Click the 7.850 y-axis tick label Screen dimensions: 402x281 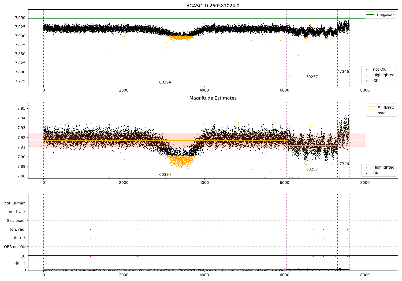tap(20, 54)
